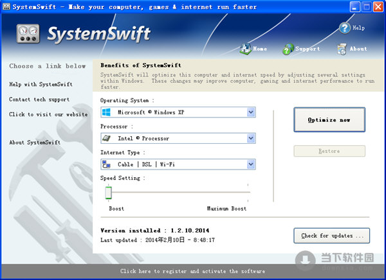
Task: Open the Support tab label
Action: click(x=308, y=49)
